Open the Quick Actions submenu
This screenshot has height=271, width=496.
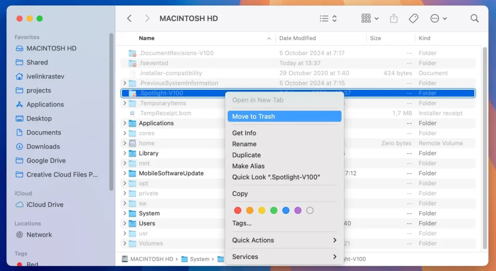[284, 240]
